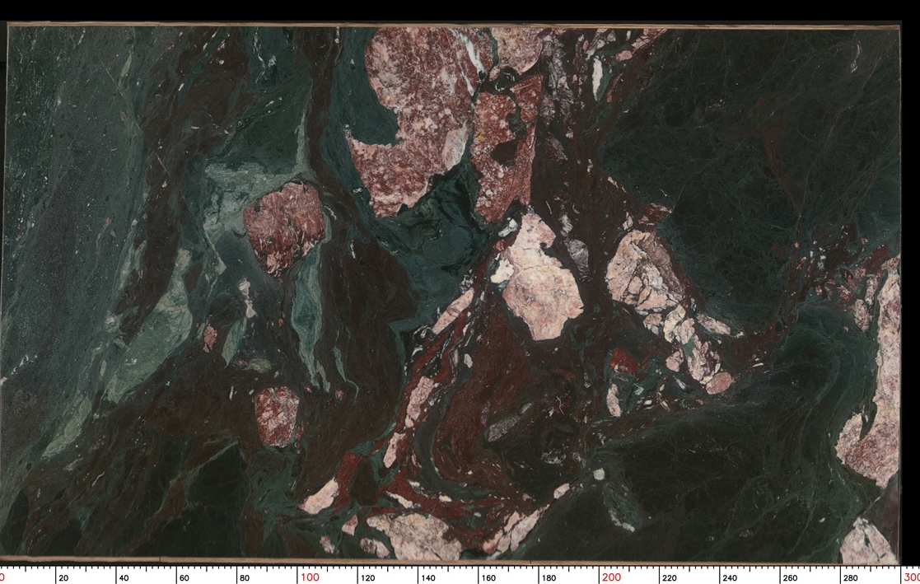Click the 220 mark on the ruler

pos(669,577)
